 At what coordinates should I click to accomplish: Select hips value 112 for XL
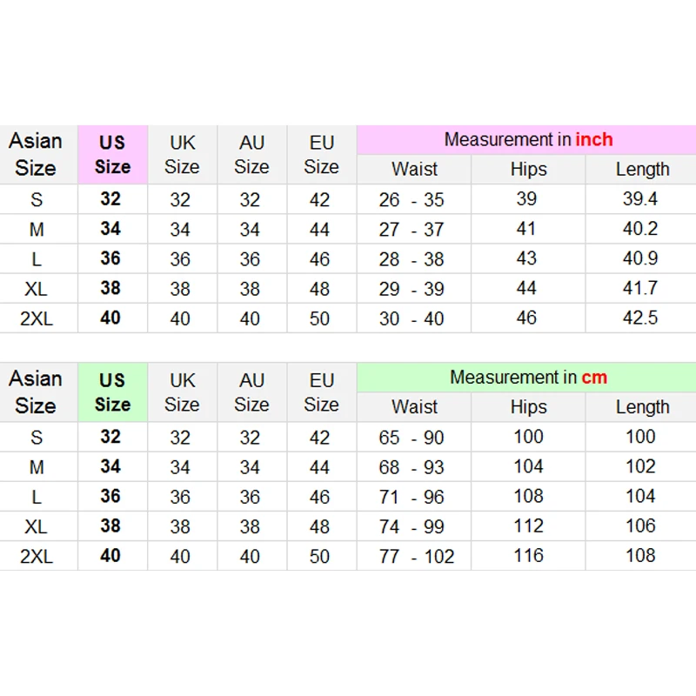(x=528, y=525)
